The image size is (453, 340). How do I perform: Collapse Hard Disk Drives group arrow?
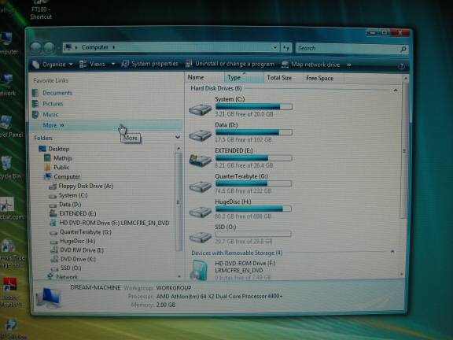click(x=396, y=91)
